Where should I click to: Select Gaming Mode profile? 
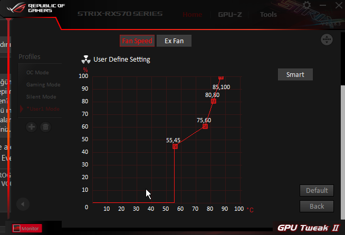click(x=43, y=85)
